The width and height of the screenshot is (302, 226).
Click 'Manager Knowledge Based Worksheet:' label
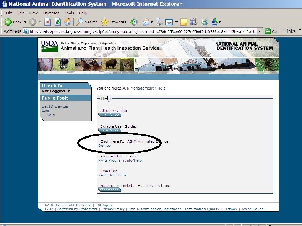point(135,186)
